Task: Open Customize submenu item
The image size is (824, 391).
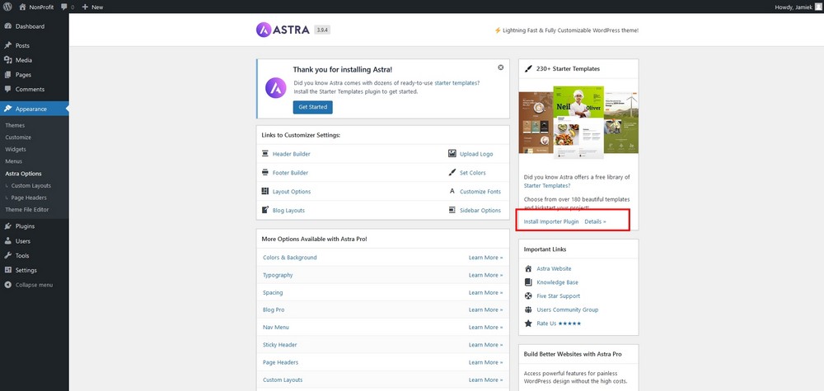Action: click(x=18, y=137)
